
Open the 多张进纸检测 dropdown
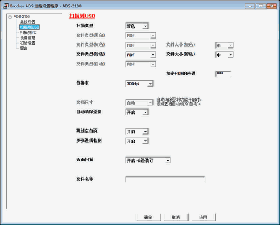(x=137, y=141)
